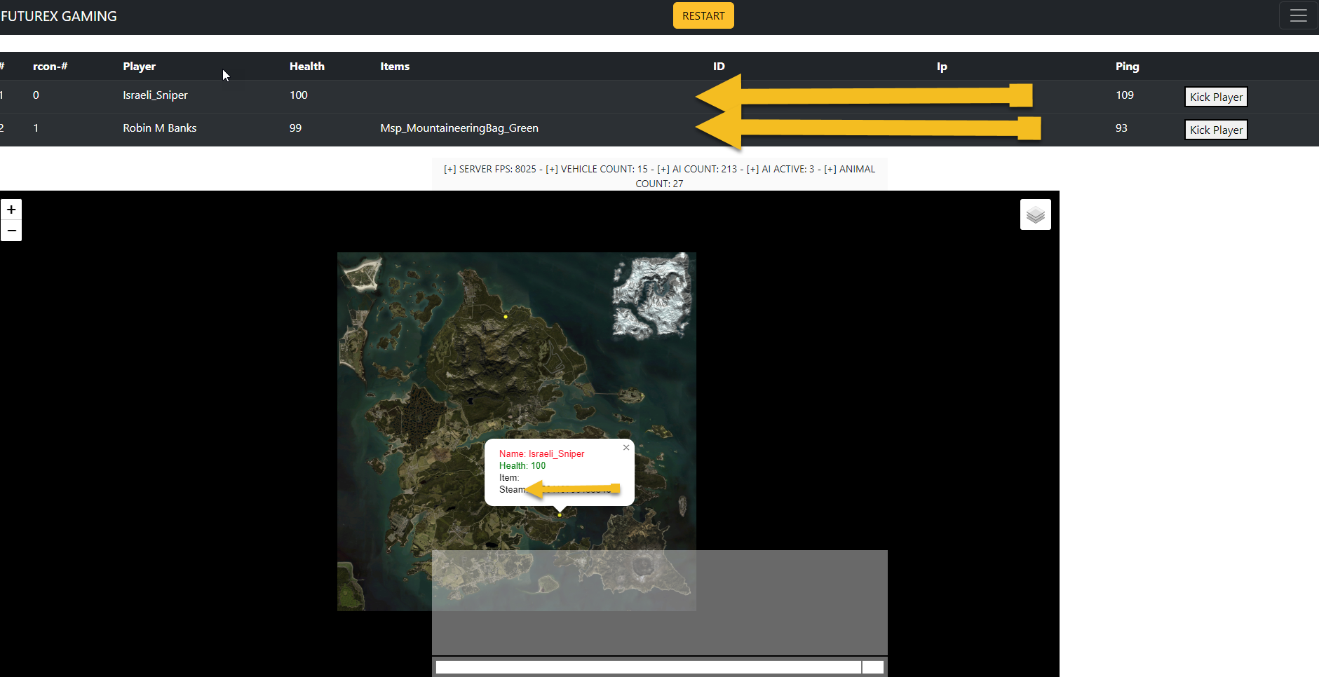The height and width of the screenshot is (677, 1319).
Task: Open the map layers control
Action: pos(1035,214)
